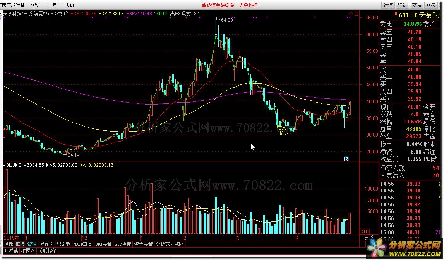The width and height of the screenshot is (444, 260).
Task: Click the EXP3: 40.48 indicator value
Action: pyautogui.click(x=139, y=13)
